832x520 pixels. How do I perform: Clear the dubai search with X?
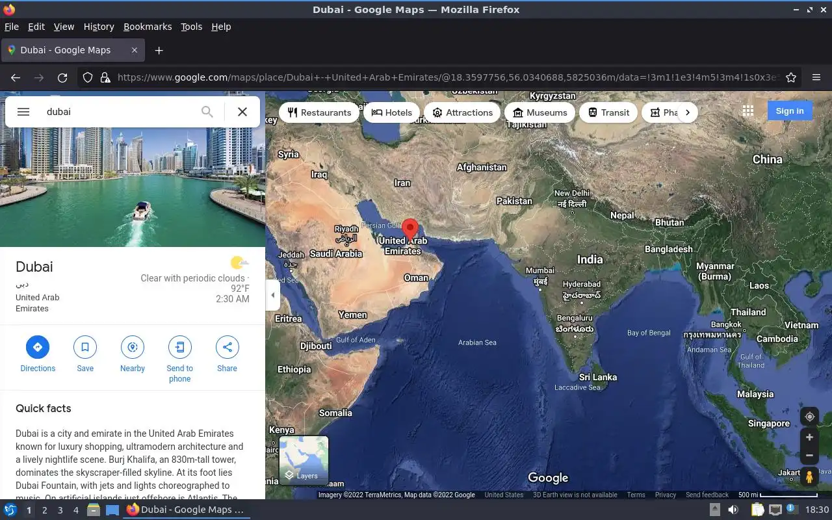point(242,112)
